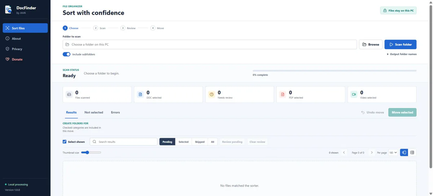This screenshot has width=433, height=196.
Task: Click the Needs review question icon
Action: coord(212,95)
